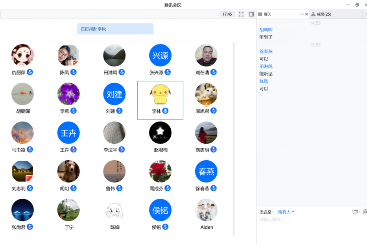367x244 pixels.
Task: Click the participant grid vertical scrollbar
Action: (234, 139)
